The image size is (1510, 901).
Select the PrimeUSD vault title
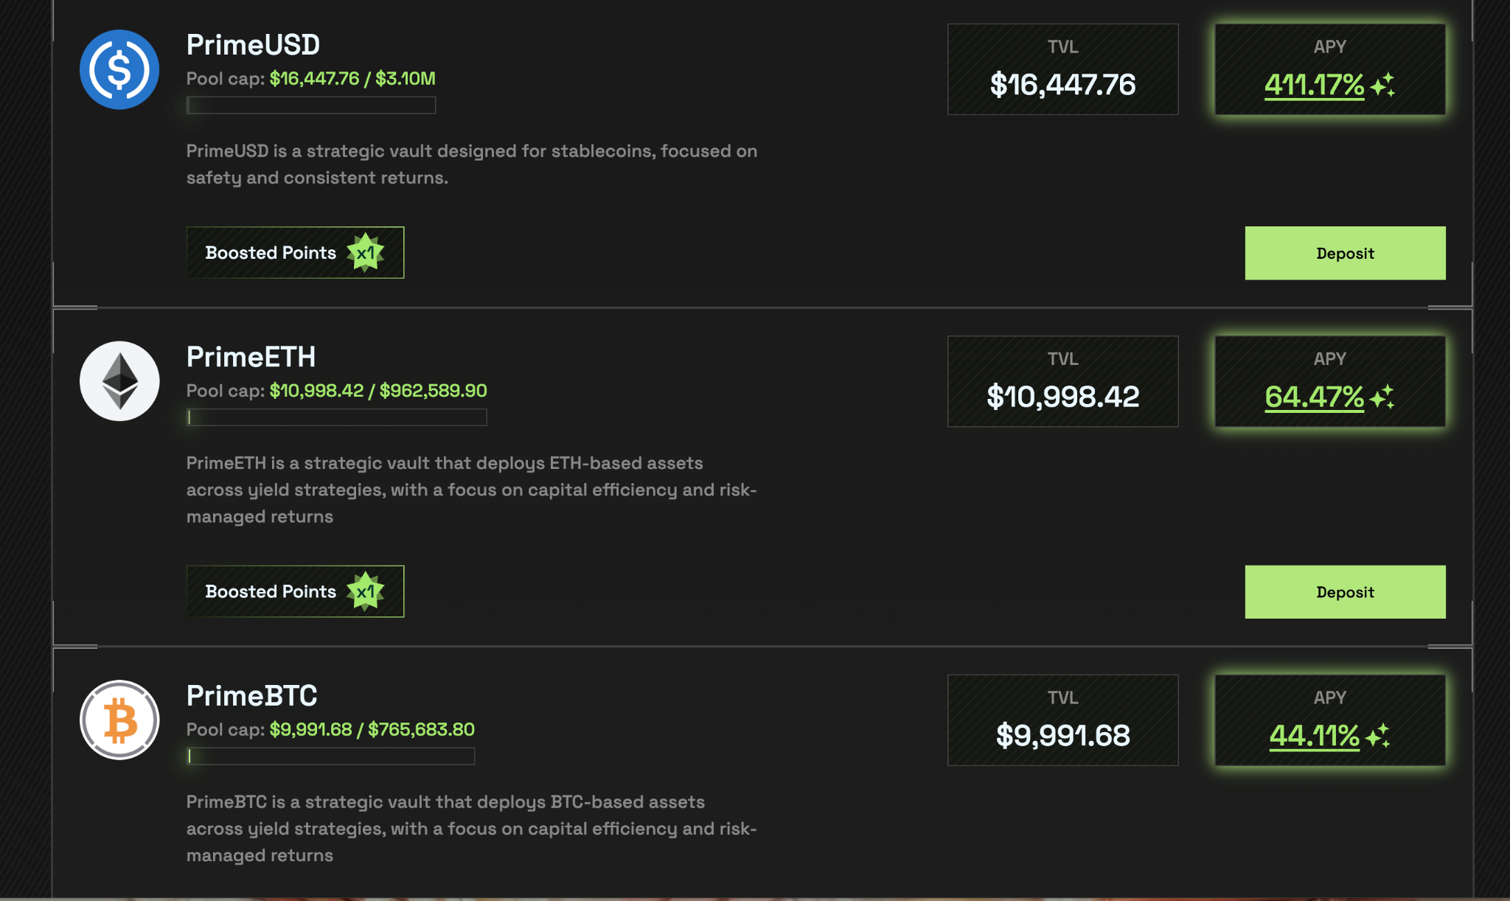tap(253, 45)
